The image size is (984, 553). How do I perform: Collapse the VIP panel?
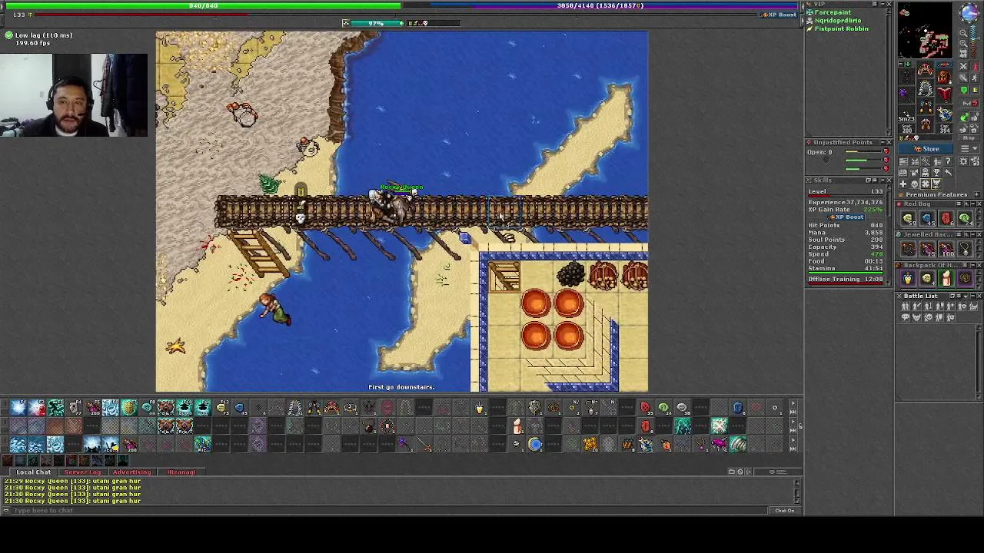pyautogui.click(x=883, y=4)
